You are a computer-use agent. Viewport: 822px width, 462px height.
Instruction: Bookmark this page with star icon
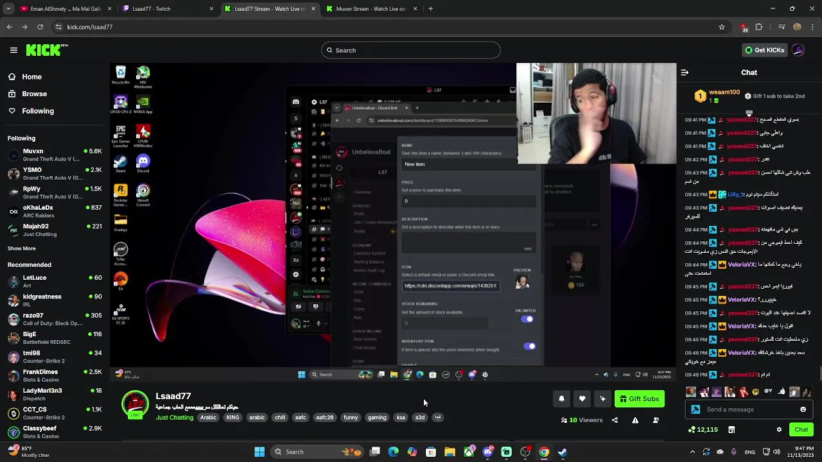722,27
